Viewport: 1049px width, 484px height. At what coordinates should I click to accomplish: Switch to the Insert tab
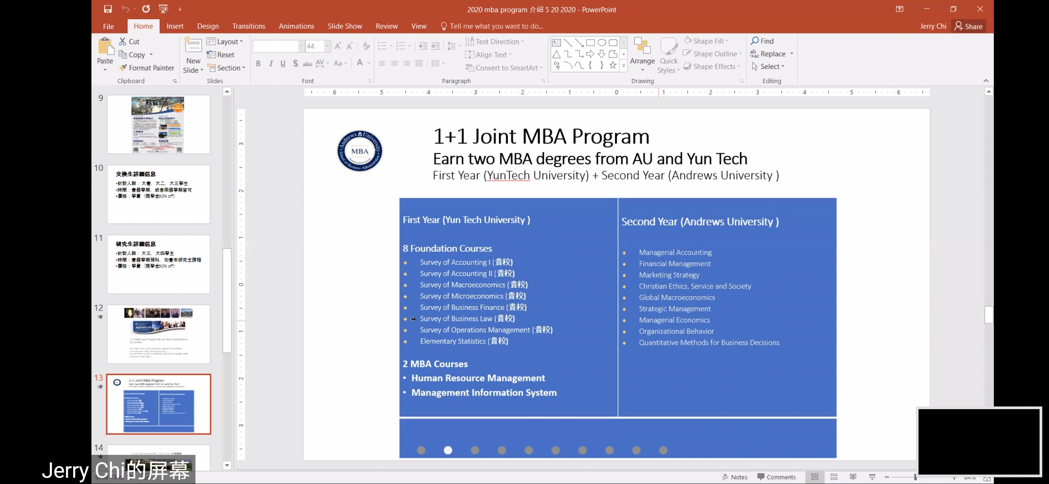click(x=175, y=26)
